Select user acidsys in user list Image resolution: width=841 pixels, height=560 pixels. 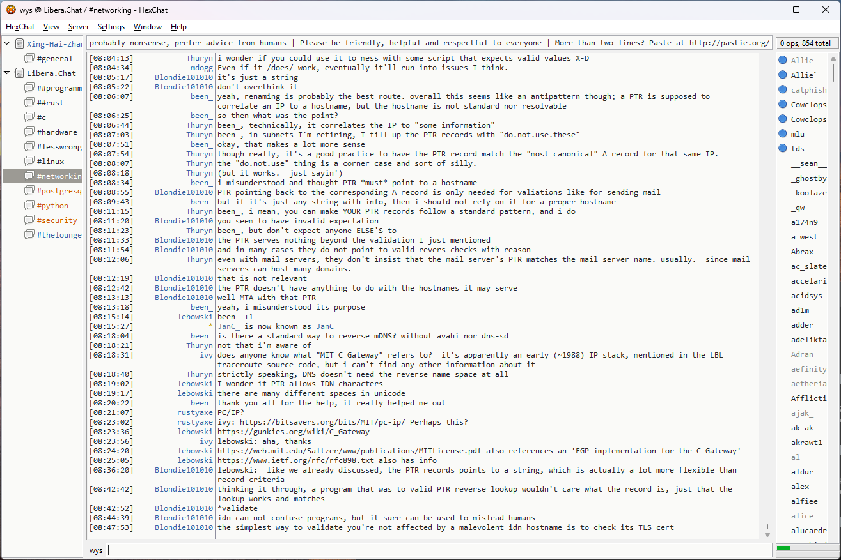pos(806,296)
